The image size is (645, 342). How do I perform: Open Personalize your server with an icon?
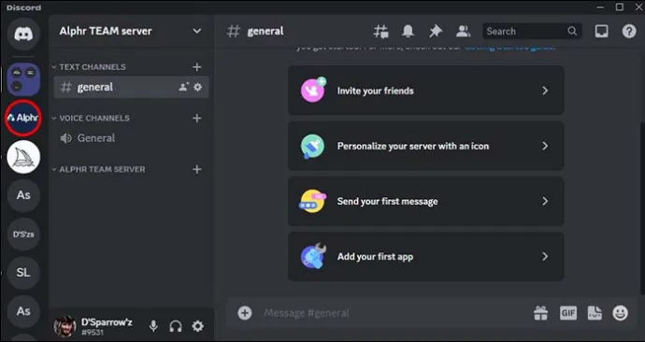pos(425,146)
